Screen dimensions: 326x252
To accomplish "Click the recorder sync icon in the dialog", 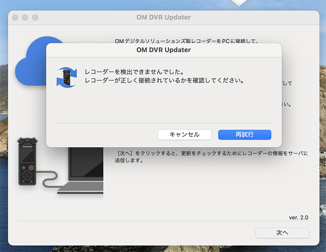I will tap(66, 77).
